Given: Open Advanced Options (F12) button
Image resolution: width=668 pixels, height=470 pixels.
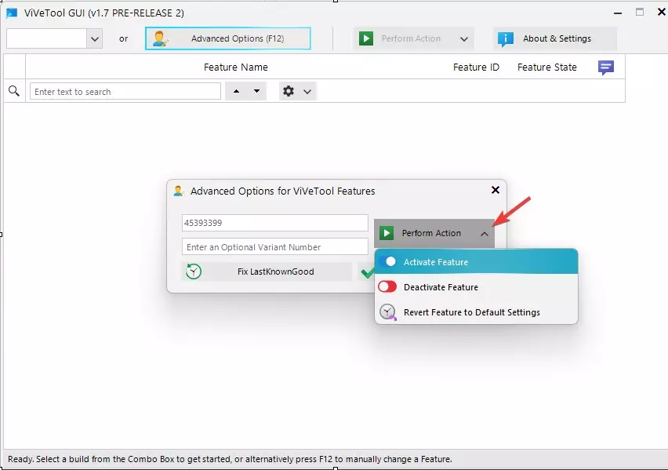Looking at the screenshot, I should click(x=228, y=38).
